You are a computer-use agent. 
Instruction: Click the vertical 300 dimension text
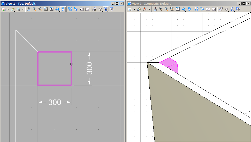click(x=89, y=68)
